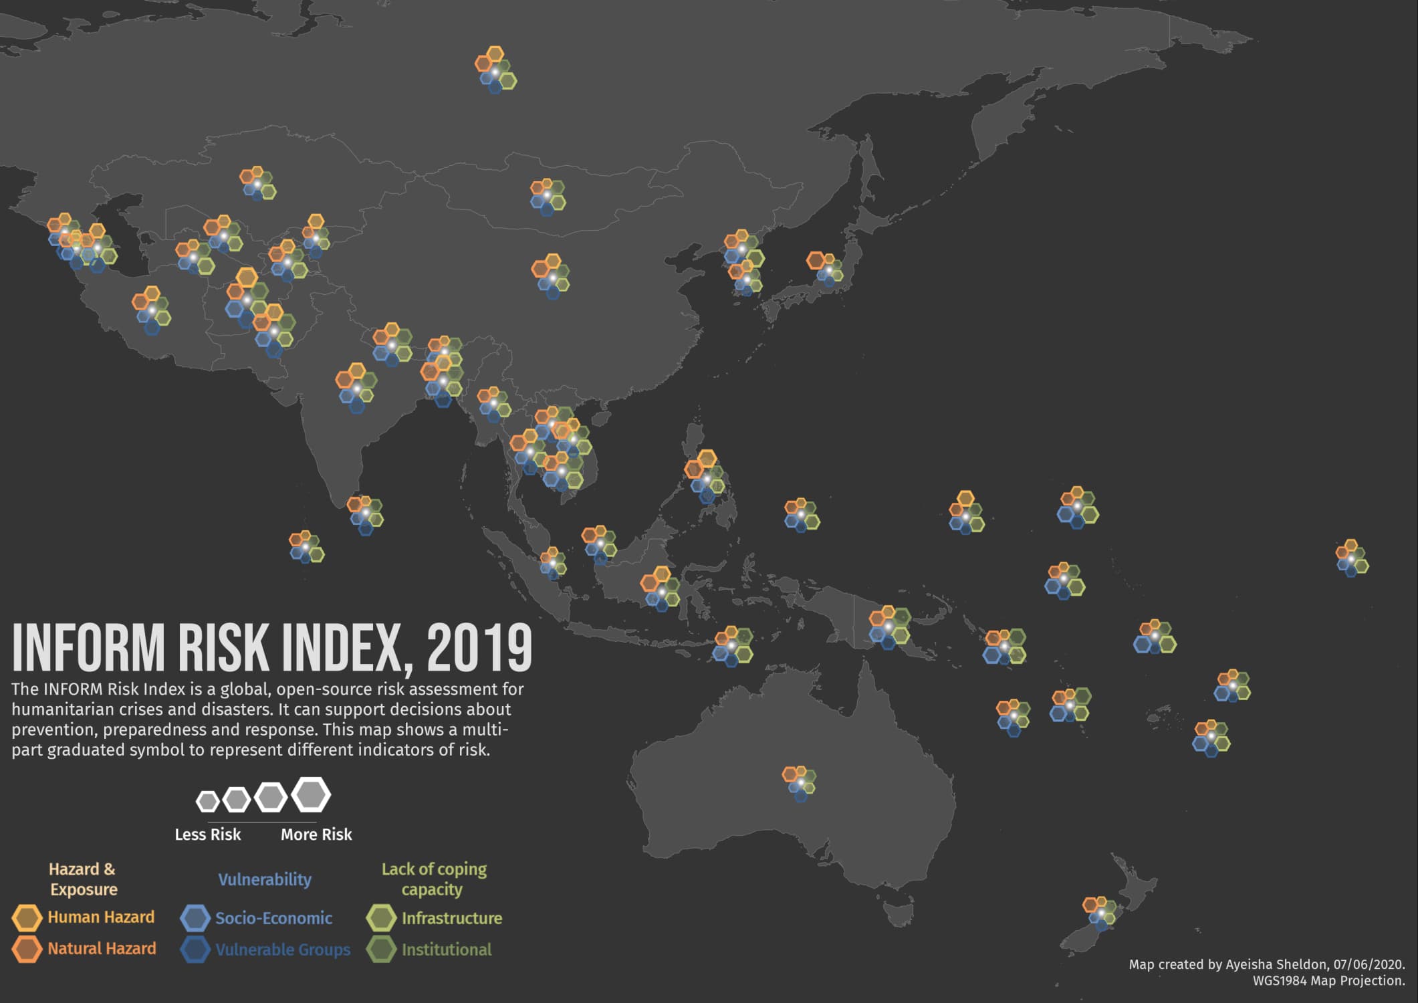Select the 'Lack of coping capacity' heading
The height and width of the screenshot is (1003, 1418).
pos(434,879)
